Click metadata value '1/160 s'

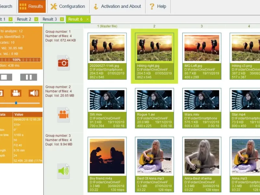point(19,135)
